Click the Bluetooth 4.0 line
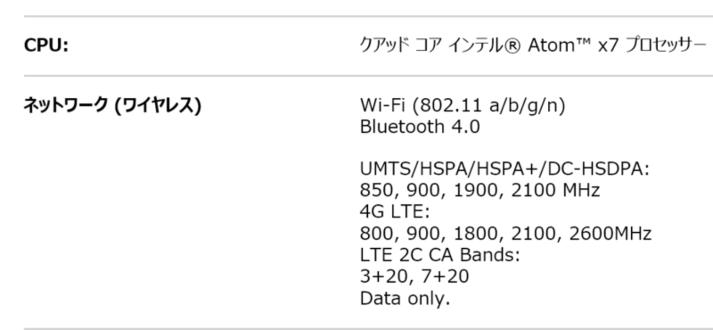The width and height of the screenshot is (713, 330). pyautogui.click(x=420, y=127)
